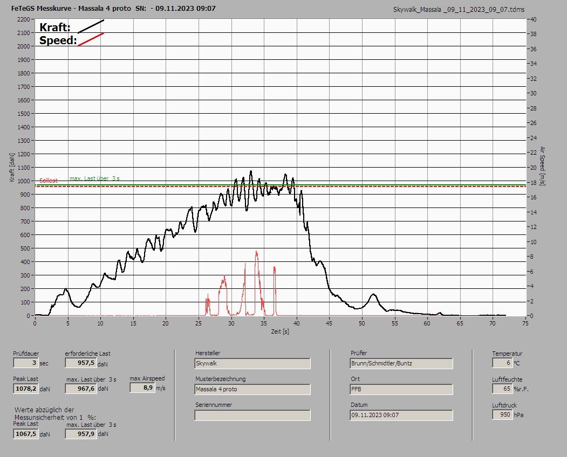Screen dimensions: 567x457
Task: Click the chart title "FeTeGS Messkurve - Massala 4 proto"
Action: 71,8
